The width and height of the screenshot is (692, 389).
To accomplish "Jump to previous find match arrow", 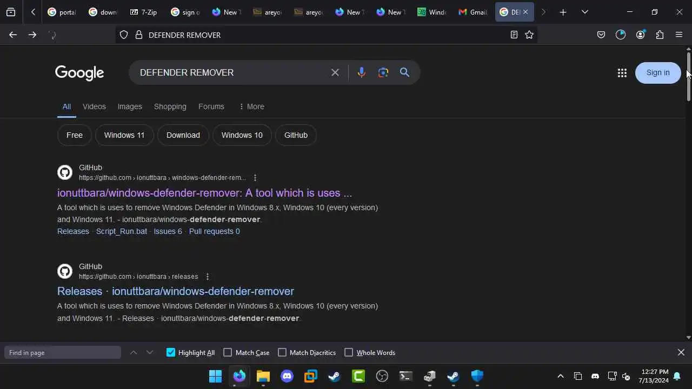I will (134, 352).
